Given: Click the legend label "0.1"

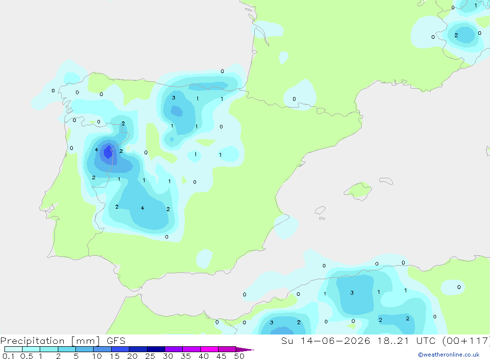Looking at the screenshot, I should tap(8, 356).
